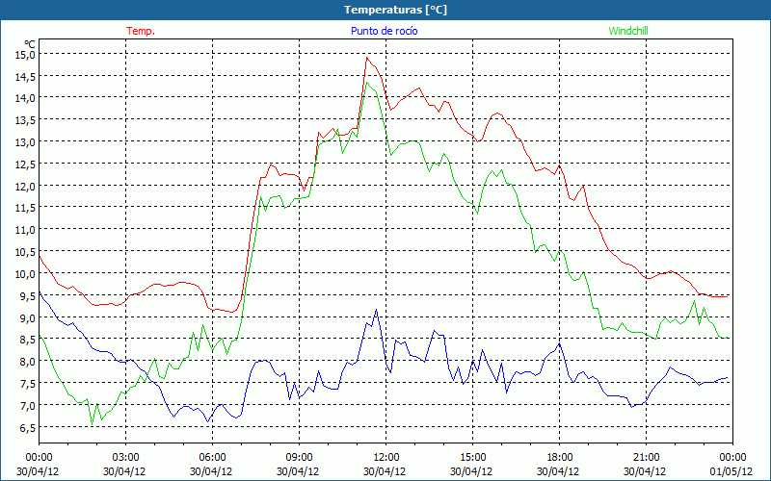771x481 pixels.
Task: Click the 9,5 y-axis value
Action: pyautogui.click(x=27, y=295)
